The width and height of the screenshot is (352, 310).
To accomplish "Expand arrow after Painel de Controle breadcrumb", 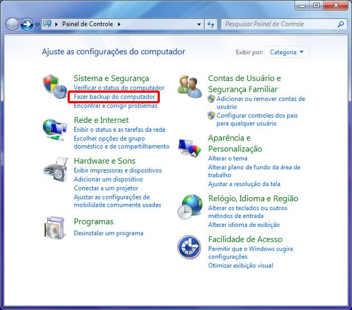I will 119,24.
